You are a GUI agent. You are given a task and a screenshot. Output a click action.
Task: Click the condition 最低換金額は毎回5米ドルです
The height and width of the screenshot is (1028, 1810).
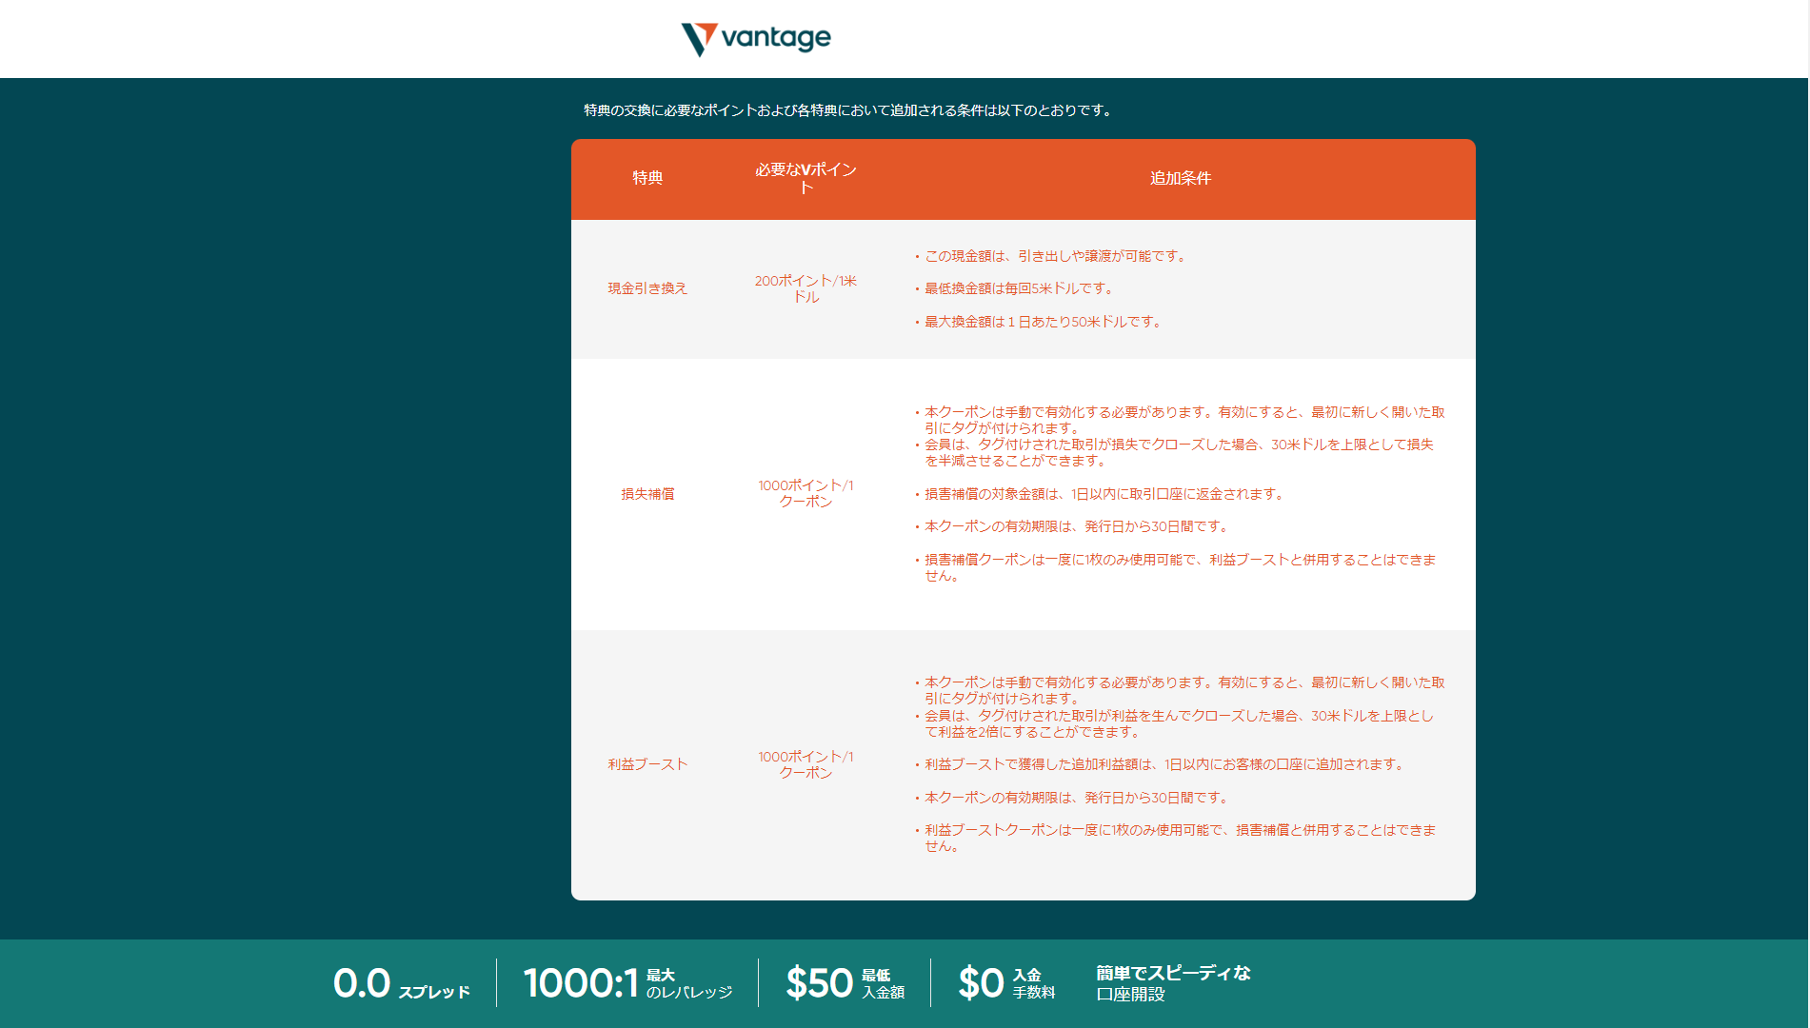pos(1019,288)
